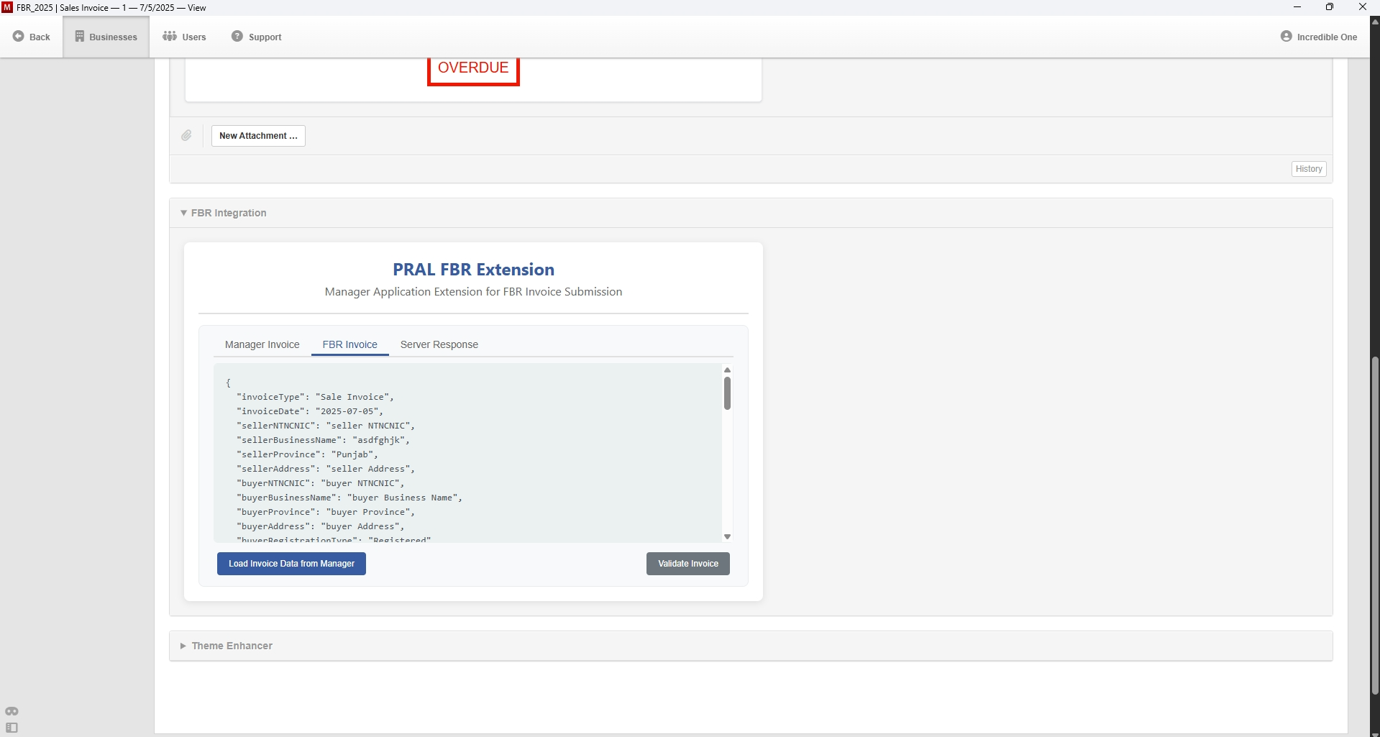The height and width of the screenshot is (737, 1380).
Task: Open the Support help item
Action: [256, 37]
